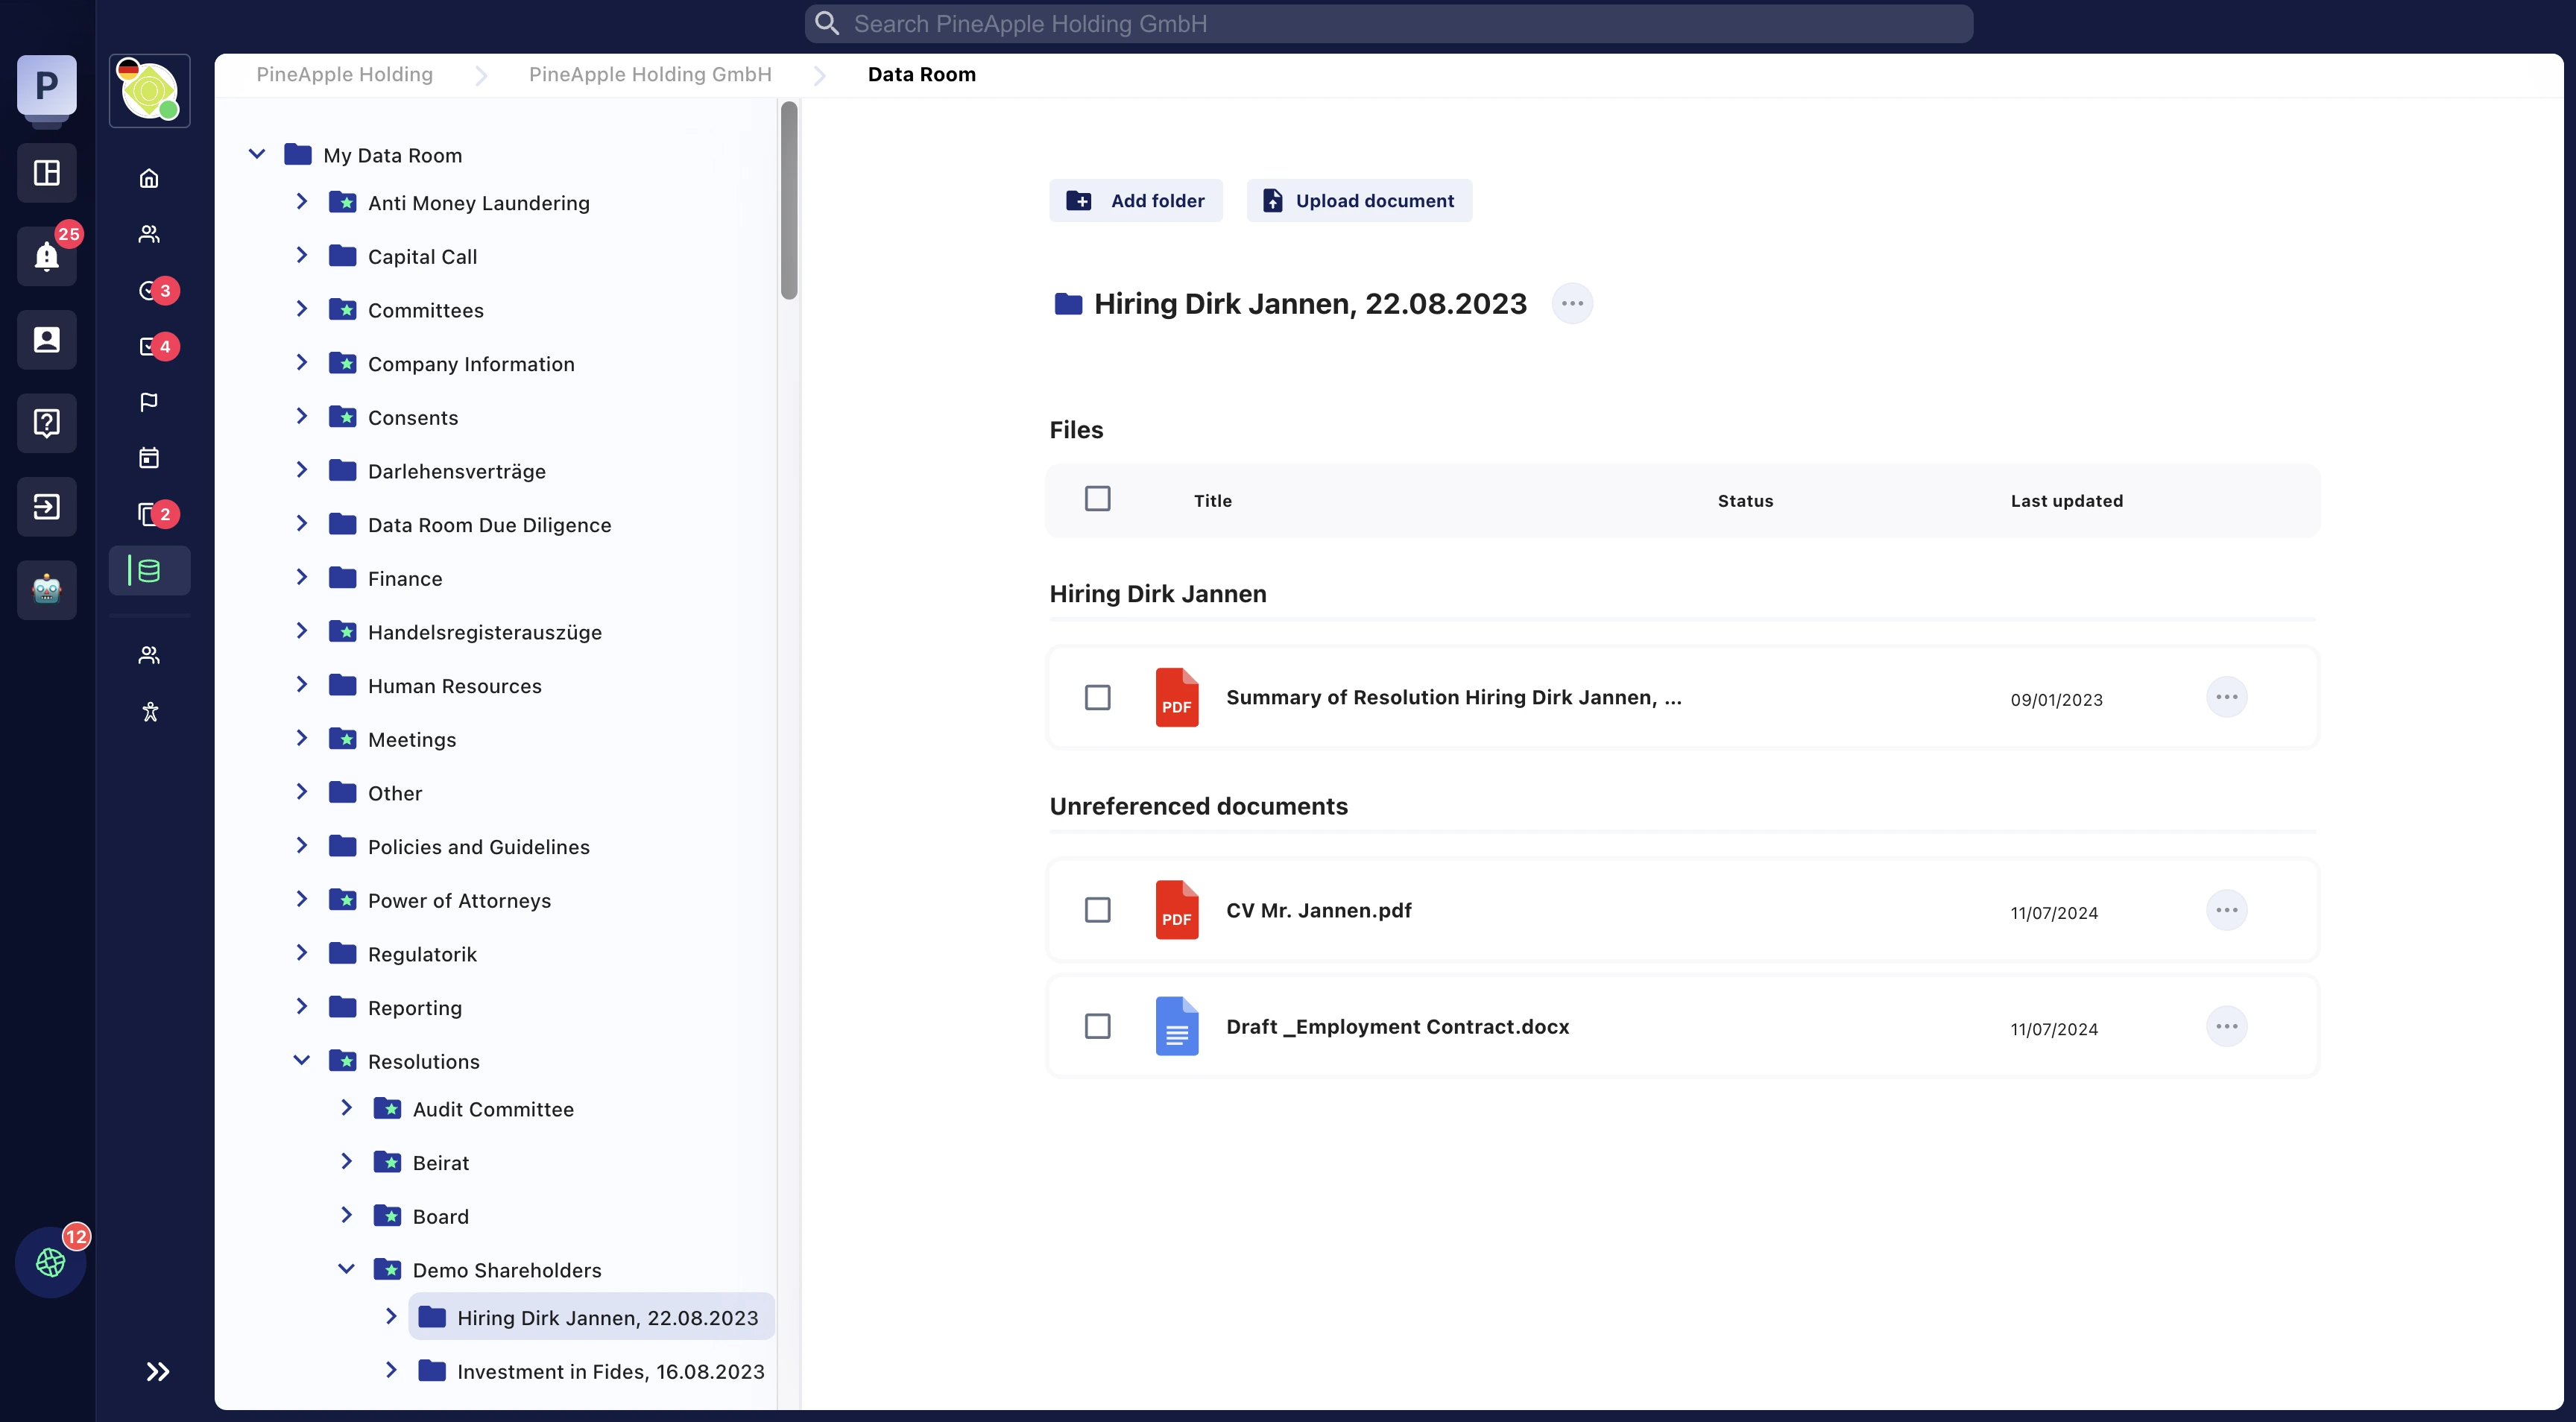Click the flag icon in sidebar
2576x1422 pixels.
[x=149, y=402]
